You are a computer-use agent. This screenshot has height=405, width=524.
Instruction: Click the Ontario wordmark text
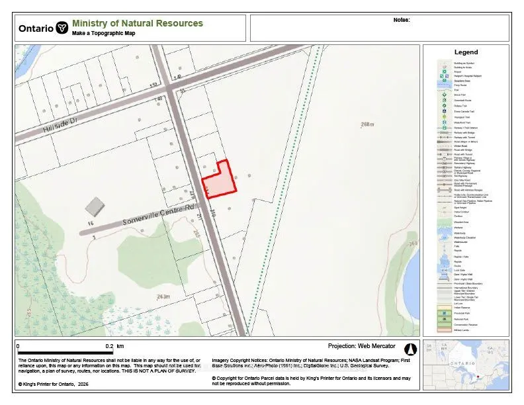(x=36, y=28)
